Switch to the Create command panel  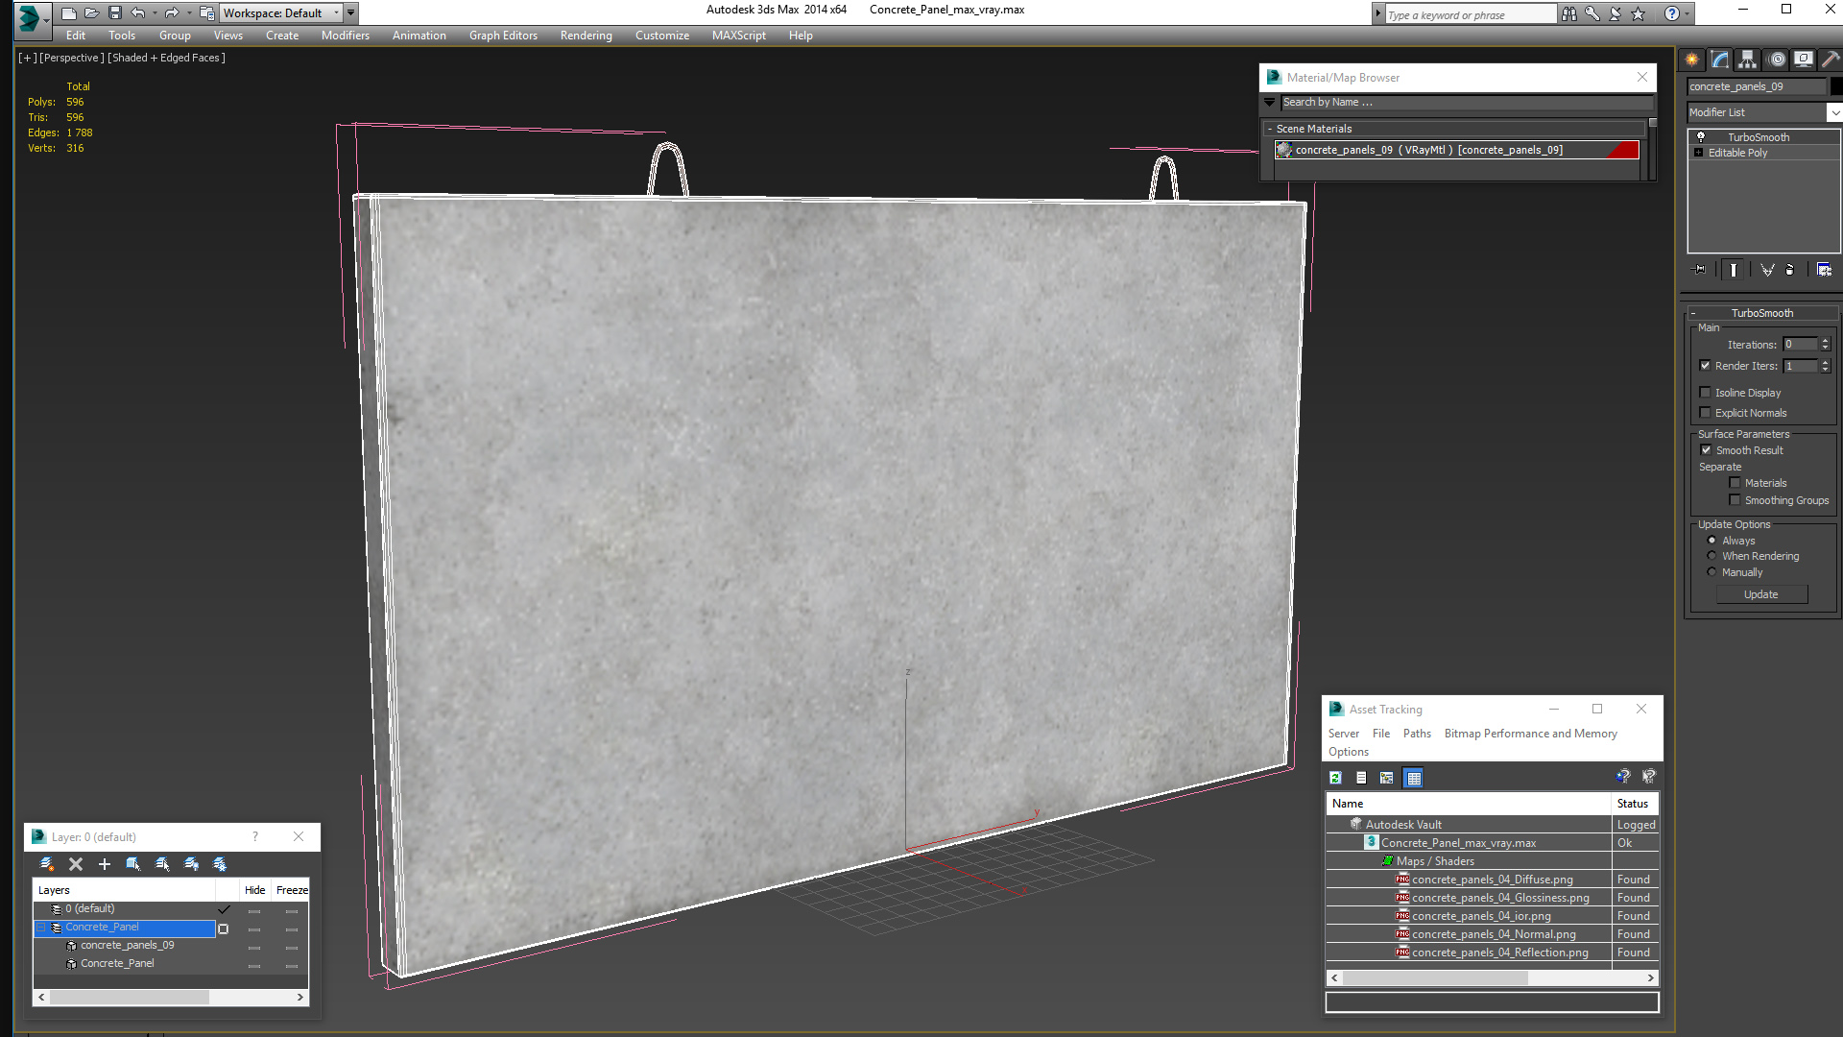(x=1691, y=60)
